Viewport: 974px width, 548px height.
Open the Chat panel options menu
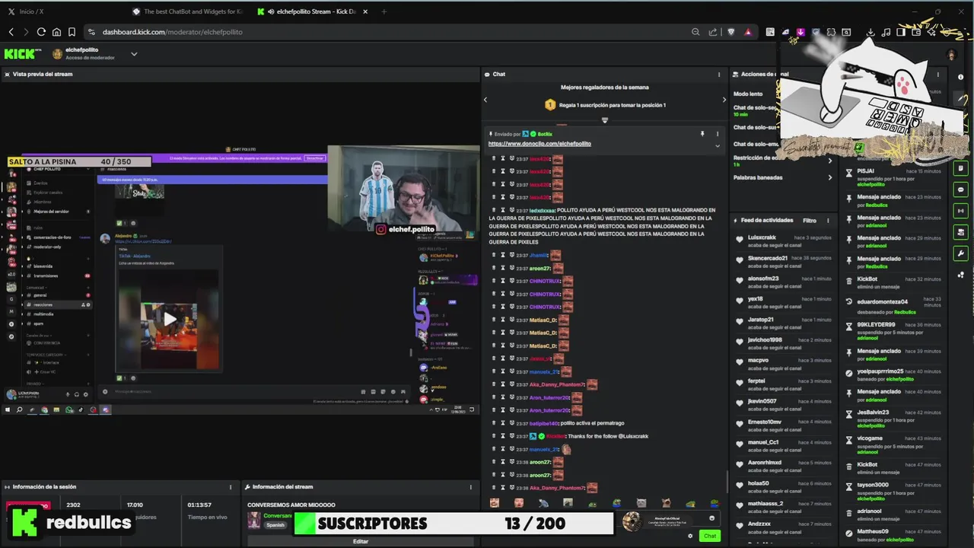tap(719, 75)
